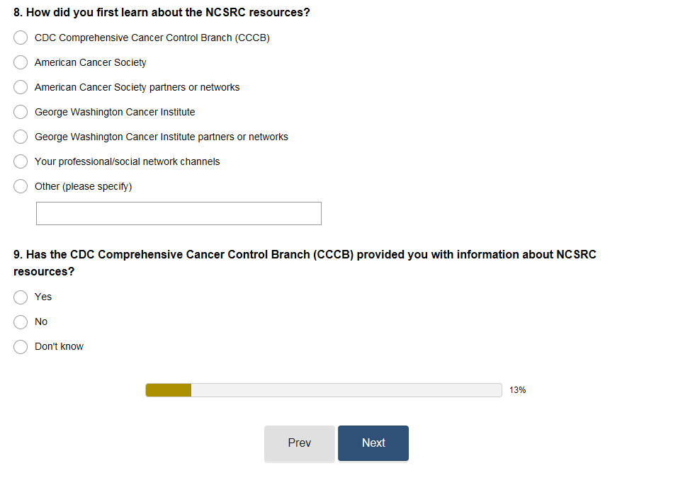
Task: Choose the Don't know radio button
Action: [21, 346]
